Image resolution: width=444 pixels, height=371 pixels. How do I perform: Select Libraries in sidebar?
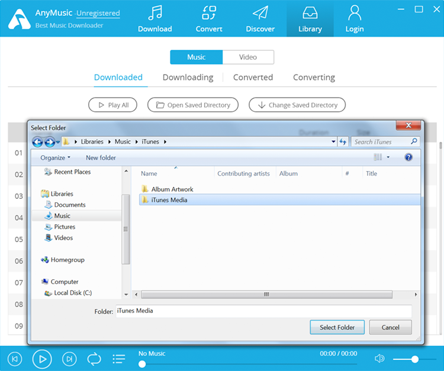pos(57,194)
